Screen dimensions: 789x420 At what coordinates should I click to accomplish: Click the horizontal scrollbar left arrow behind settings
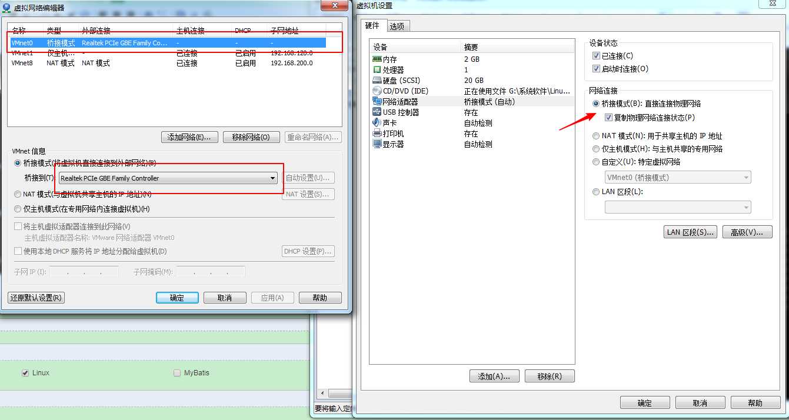click(322, 393)
